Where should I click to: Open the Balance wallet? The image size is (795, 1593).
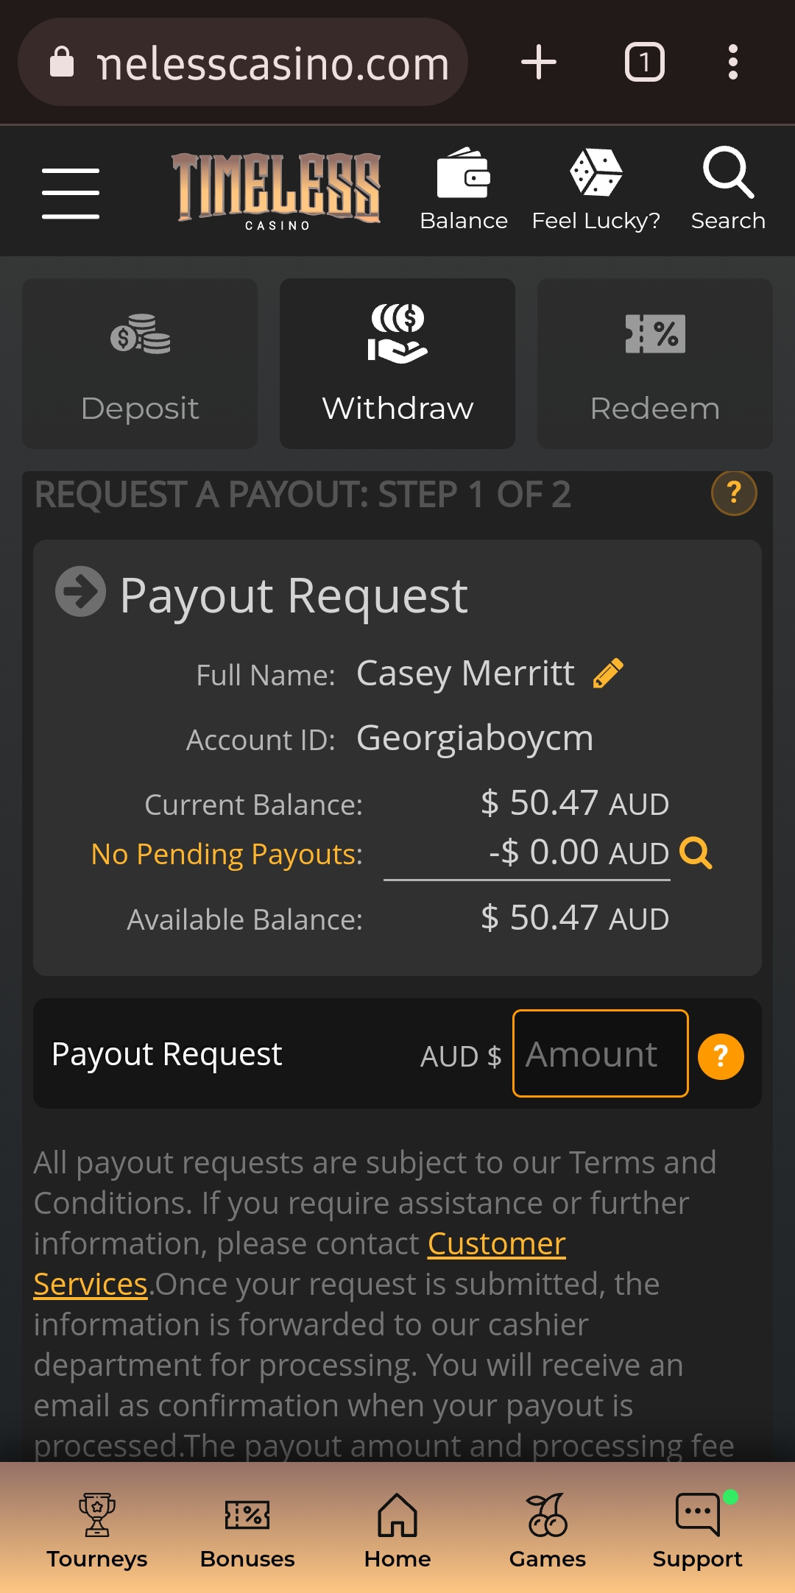[464, 189]
